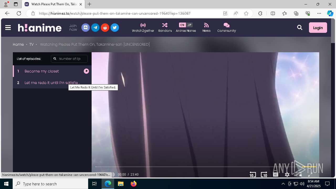
Task: Activate Read Aloud in address bar
Action: 236,13
